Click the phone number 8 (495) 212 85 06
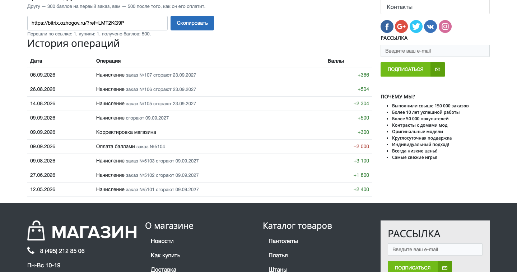This screenshot has height=272, width=517. pyautogui.click(x=62, y=251)
